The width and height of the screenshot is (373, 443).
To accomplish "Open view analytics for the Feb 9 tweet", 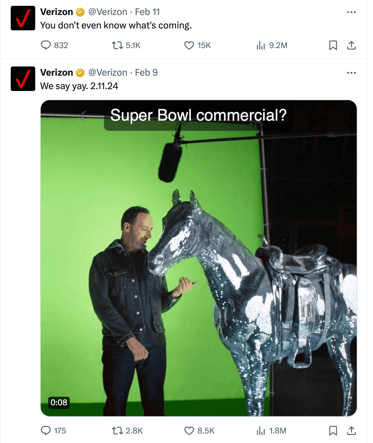I will coord(261,431).
